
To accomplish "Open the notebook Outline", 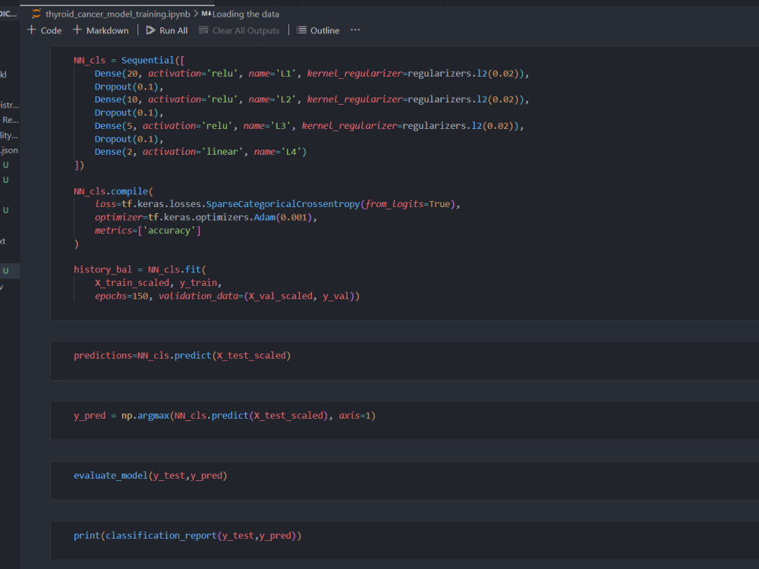I will 318,30.
